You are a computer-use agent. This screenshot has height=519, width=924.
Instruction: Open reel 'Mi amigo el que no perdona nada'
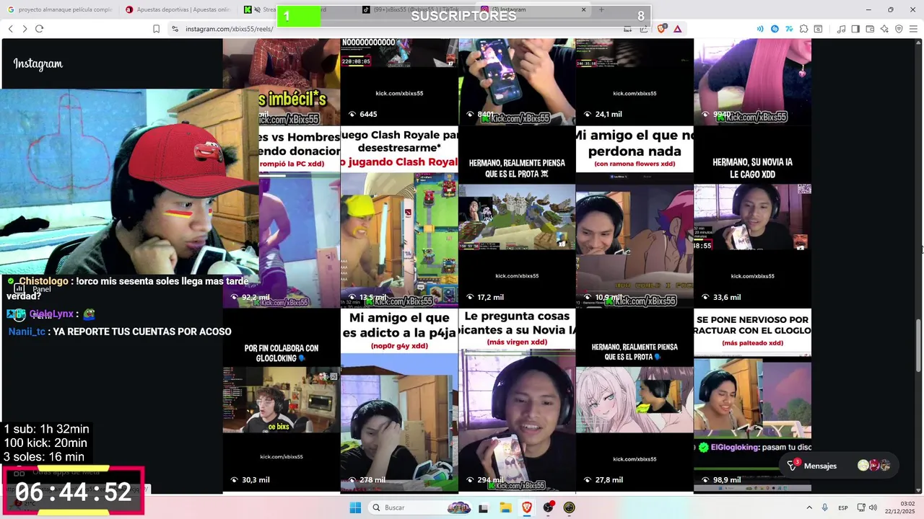click(x=635, y=217)
